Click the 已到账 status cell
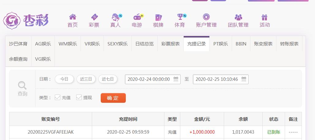This screenshot has height=140, width=315. [274, 132]
